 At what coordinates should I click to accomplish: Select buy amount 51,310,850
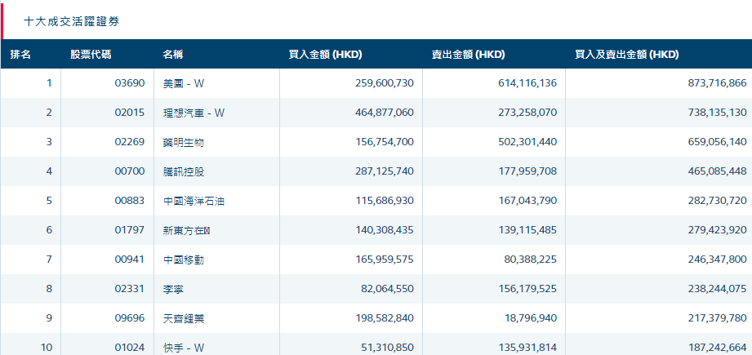coord(388,348)
